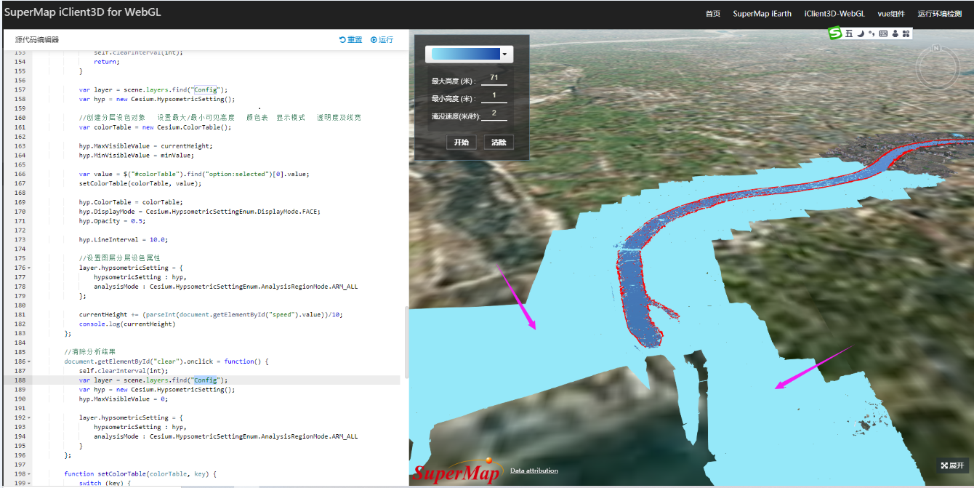Click the SuperMap logo on the map
974x488 pixels.
(457, 471)
